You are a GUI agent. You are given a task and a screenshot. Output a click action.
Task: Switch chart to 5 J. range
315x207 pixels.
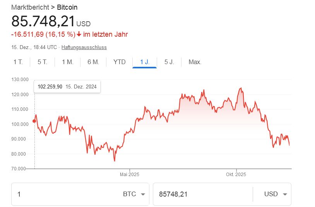[x=169, y=62]
